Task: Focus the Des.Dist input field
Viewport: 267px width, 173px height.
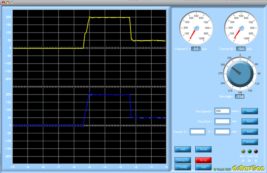Action: pos(222,121)
